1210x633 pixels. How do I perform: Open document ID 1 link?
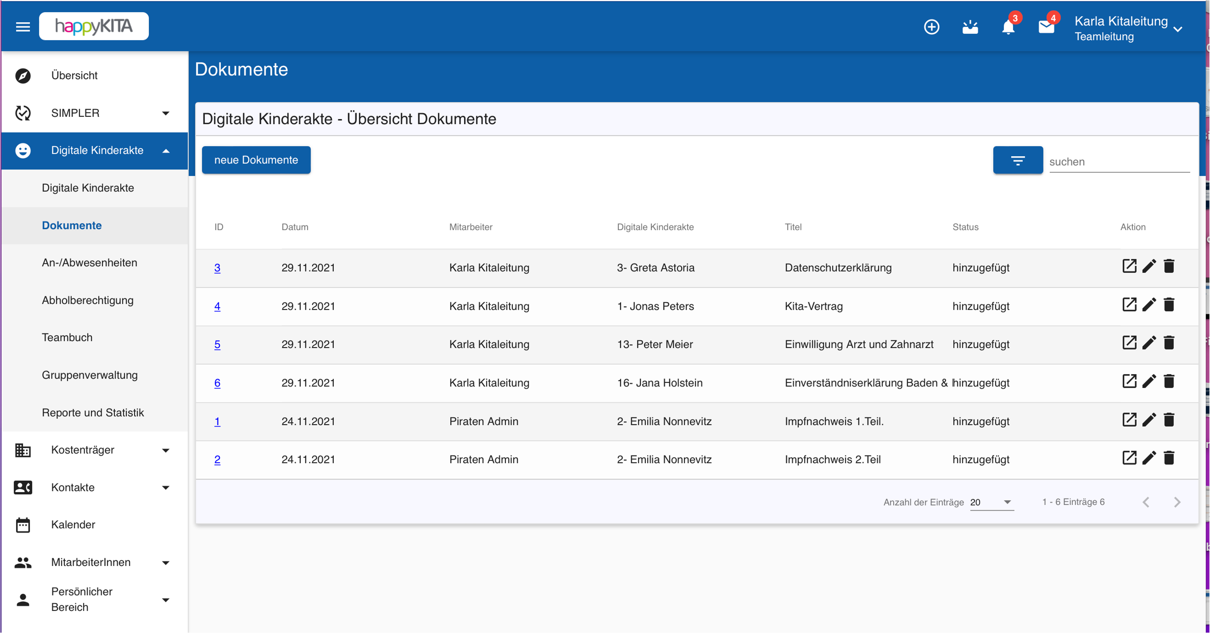click(x=217, y=421)
